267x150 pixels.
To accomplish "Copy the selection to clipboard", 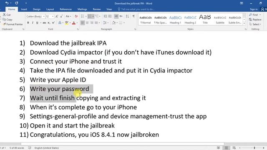I will 8,20.
